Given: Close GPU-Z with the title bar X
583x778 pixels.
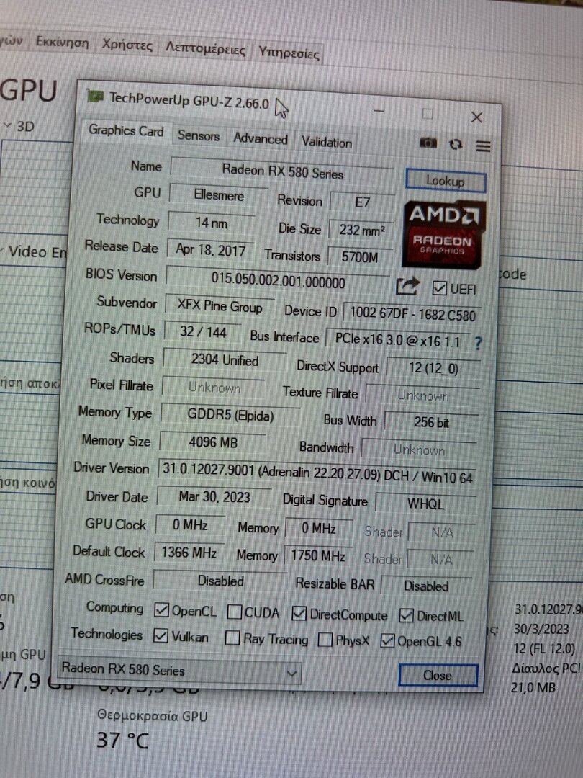Looking at the screenshot, I should 476,117.
